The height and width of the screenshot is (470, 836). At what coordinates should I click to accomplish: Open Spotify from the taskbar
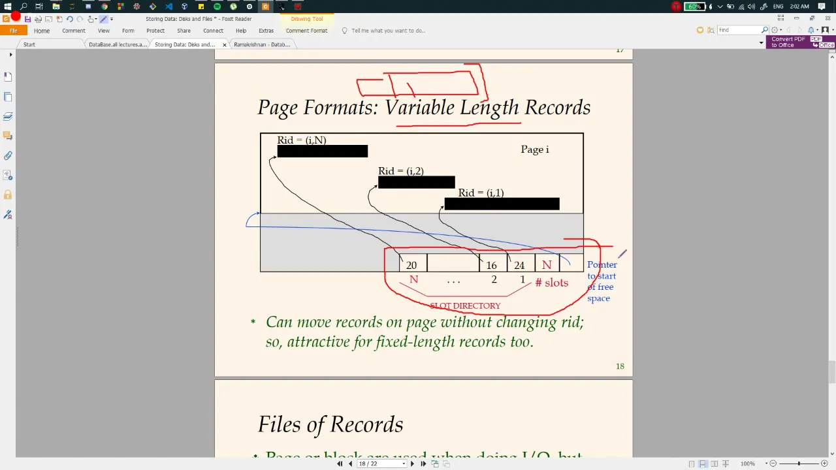[x=217, y=7]
